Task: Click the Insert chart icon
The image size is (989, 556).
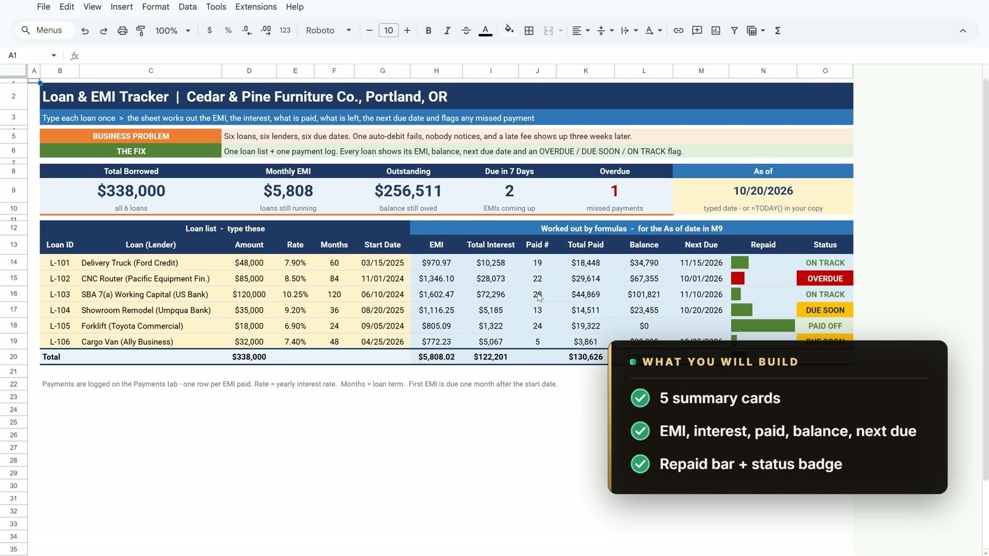Action: (x=716, y=30)
